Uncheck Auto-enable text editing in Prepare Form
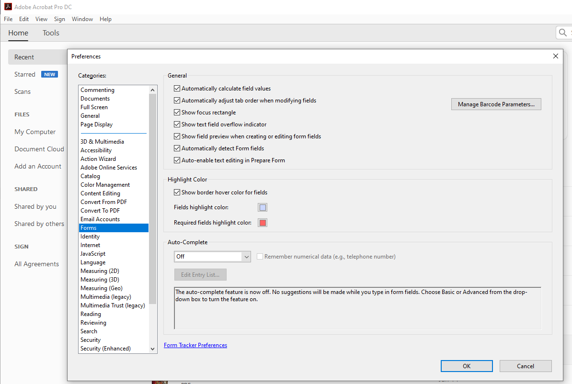The height and width of the screenshot is (384, 572). pos(177,160)
